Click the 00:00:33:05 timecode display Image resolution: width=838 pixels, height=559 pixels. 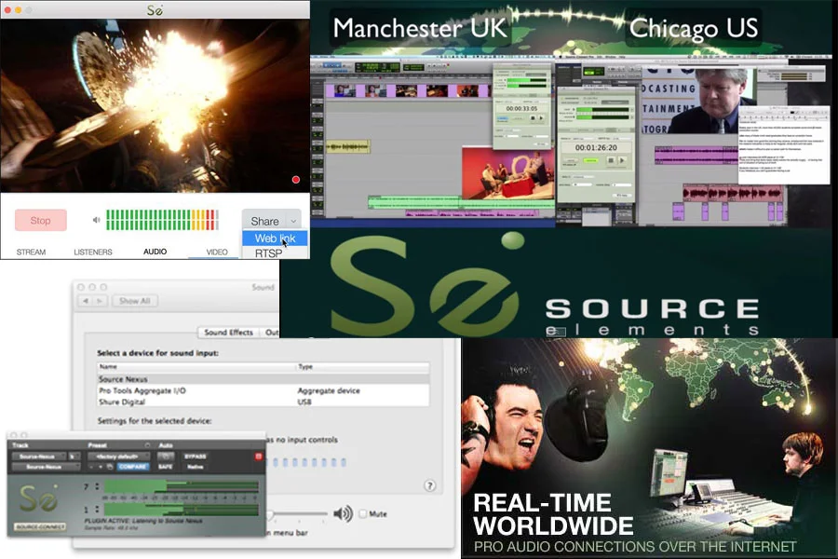click(521, 109)
